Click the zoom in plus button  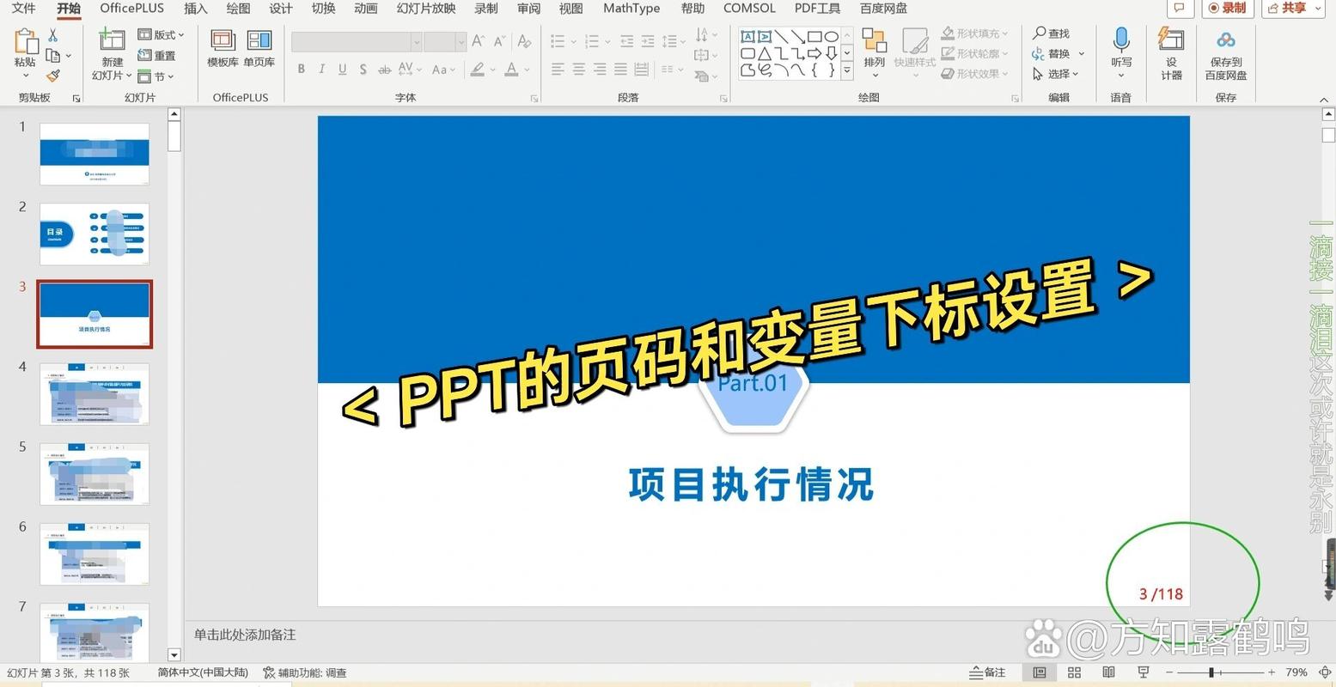pyautogui.click(x=1272, y=672)
